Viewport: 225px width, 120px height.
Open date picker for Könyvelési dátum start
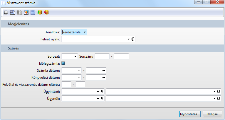(79, 78)
